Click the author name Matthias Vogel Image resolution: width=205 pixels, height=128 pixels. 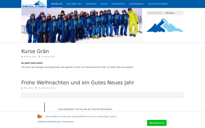[30, 57]
